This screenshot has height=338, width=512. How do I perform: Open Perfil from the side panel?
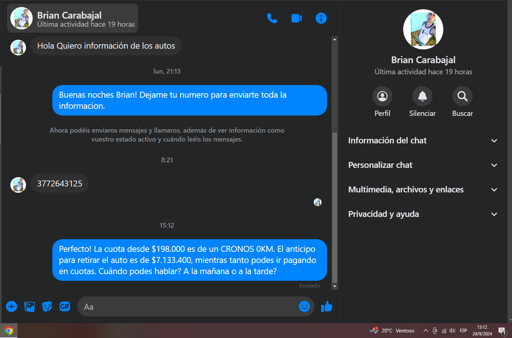tap(382, 102)
